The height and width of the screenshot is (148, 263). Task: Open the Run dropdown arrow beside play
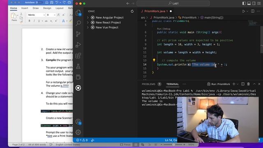pos(247,12)
